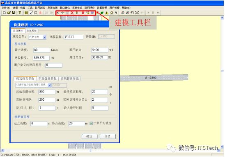
Task: Click the yellow question mark help icon
Action: [20, 13]
